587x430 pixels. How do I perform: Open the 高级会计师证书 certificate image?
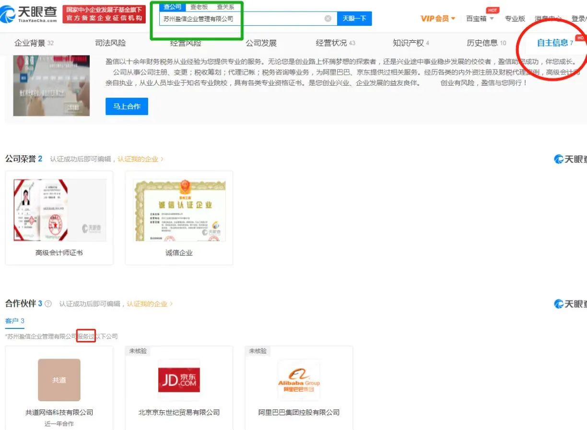tap(59, 210)
